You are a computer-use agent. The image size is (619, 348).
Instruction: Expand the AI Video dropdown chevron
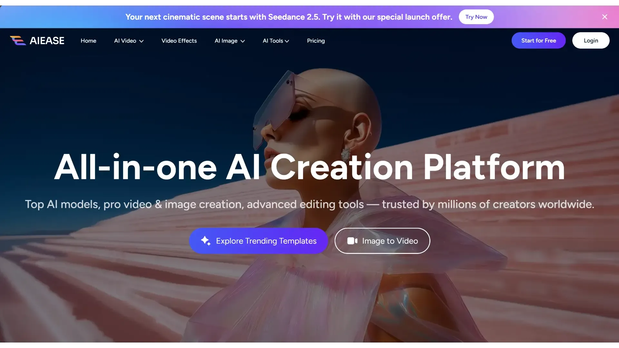click(x=141, y=41)
